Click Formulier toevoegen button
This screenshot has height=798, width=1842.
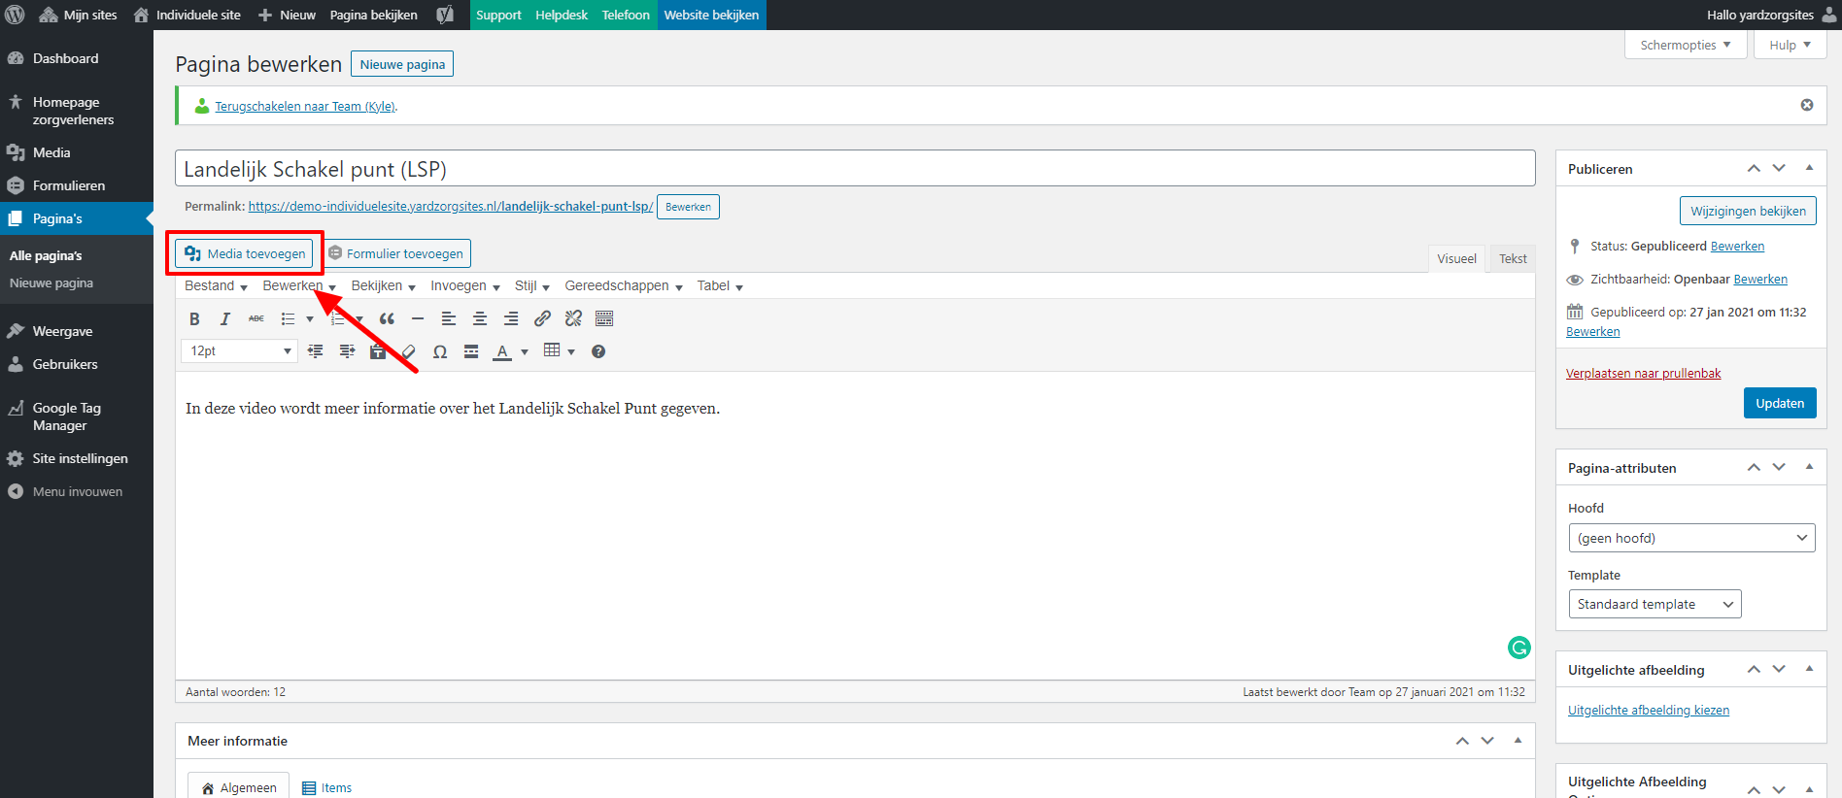(x=396, y=253)
